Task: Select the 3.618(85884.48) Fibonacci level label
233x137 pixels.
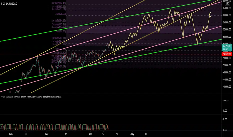Action: pyautogui.click(x=58, y=3)
